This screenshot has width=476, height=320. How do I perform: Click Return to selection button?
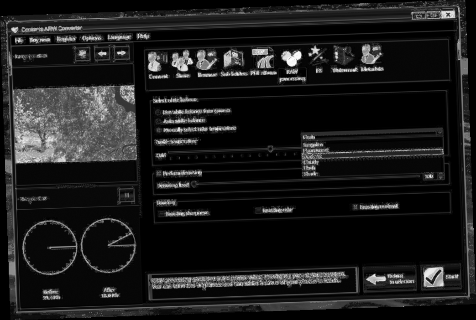(390, 279)
